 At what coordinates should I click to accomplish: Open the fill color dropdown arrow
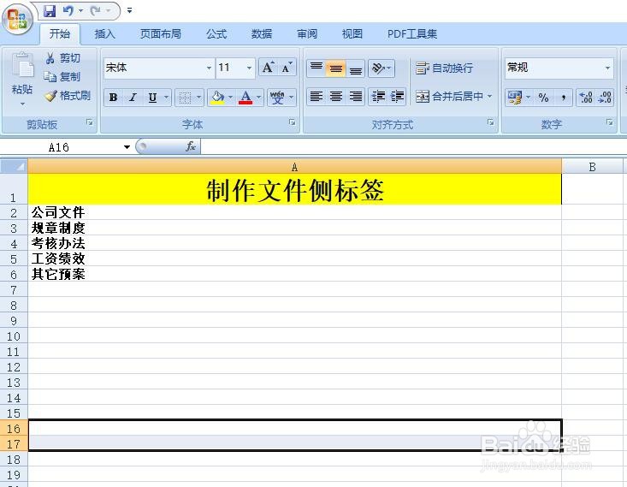click(231, 98)
